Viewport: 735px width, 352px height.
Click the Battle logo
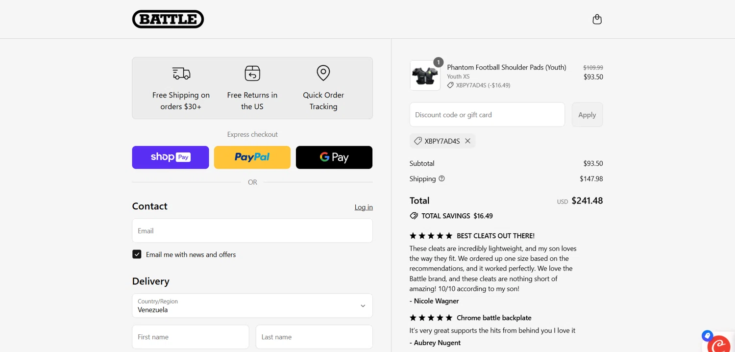point(168,19)
